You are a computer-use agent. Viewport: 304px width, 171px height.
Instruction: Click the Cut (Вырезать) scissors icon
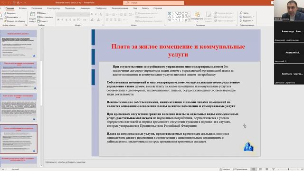click(5, 13)
